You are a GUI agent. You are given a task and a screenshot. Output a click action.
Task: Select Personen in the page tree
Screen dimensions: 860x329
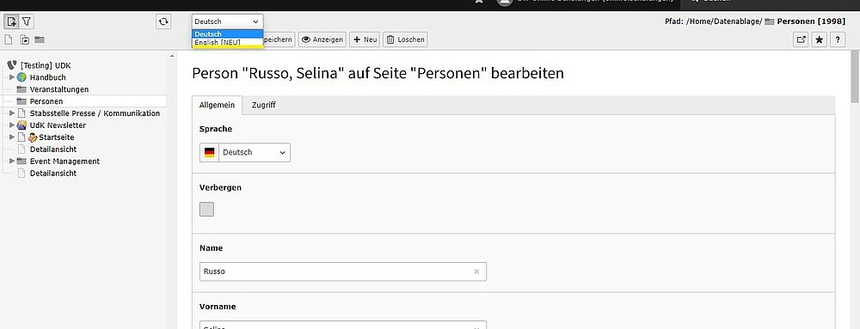pyautogui.click(x=46, y=101)
